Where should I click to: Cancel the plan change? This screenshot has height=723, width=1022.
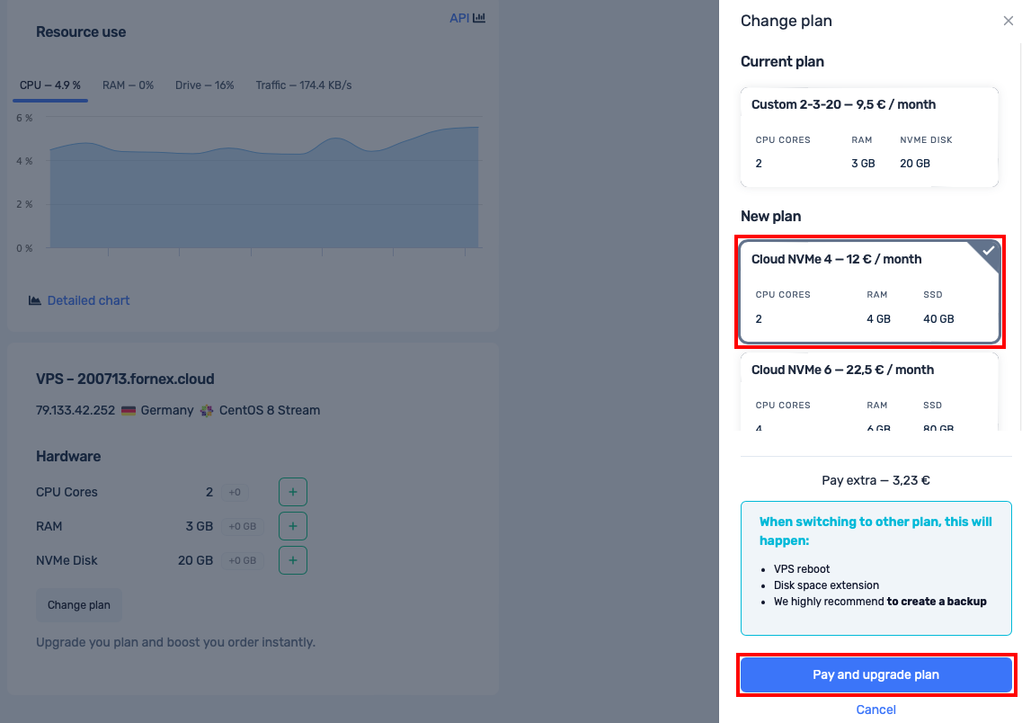pos(875,710)
